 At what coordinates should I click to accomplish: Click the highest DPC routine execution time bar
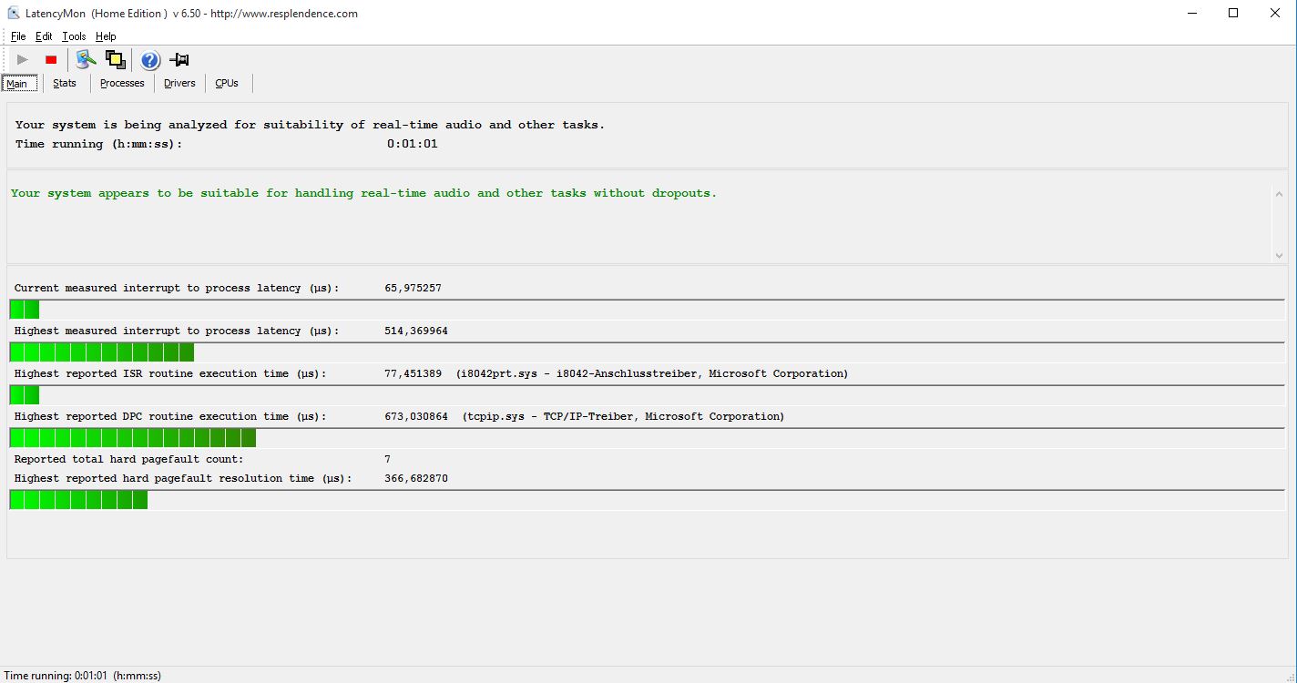coord(647,438)
